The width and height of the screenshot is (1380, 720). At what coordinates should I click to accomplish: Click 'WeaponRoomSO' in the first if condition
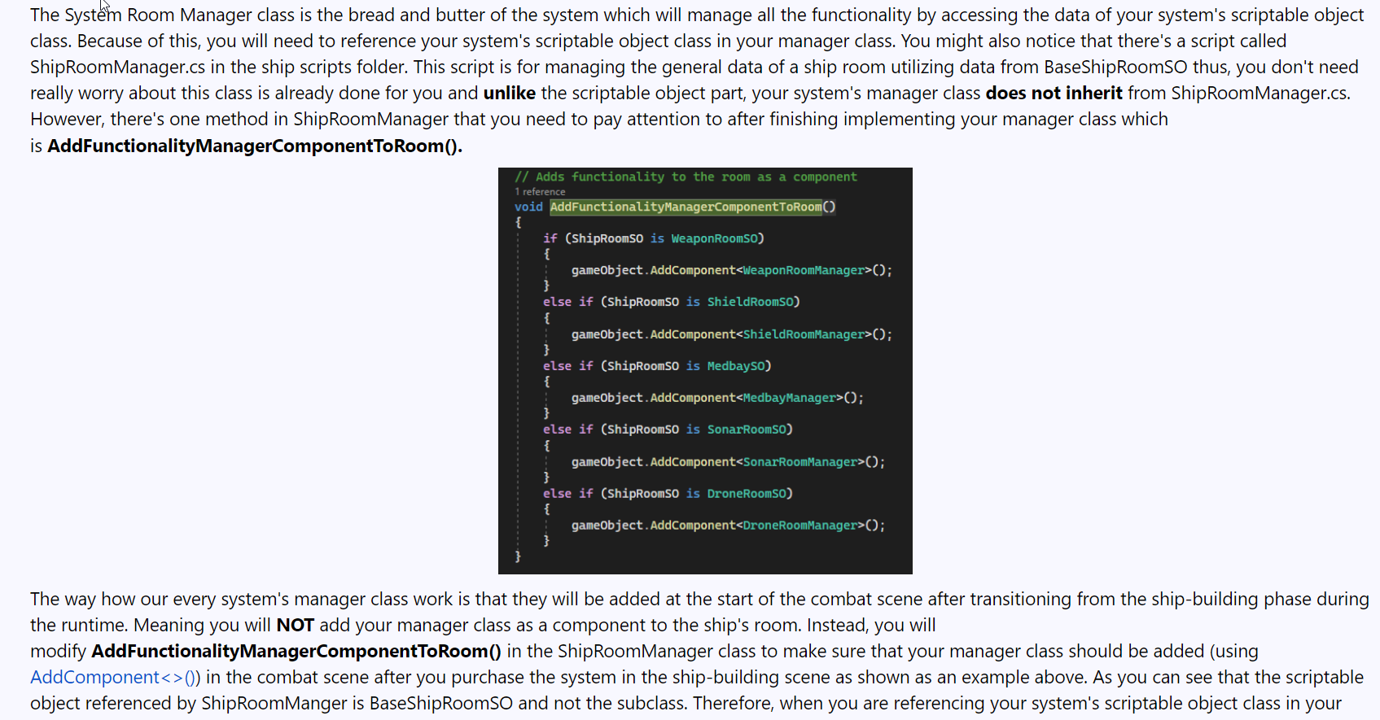714,238
